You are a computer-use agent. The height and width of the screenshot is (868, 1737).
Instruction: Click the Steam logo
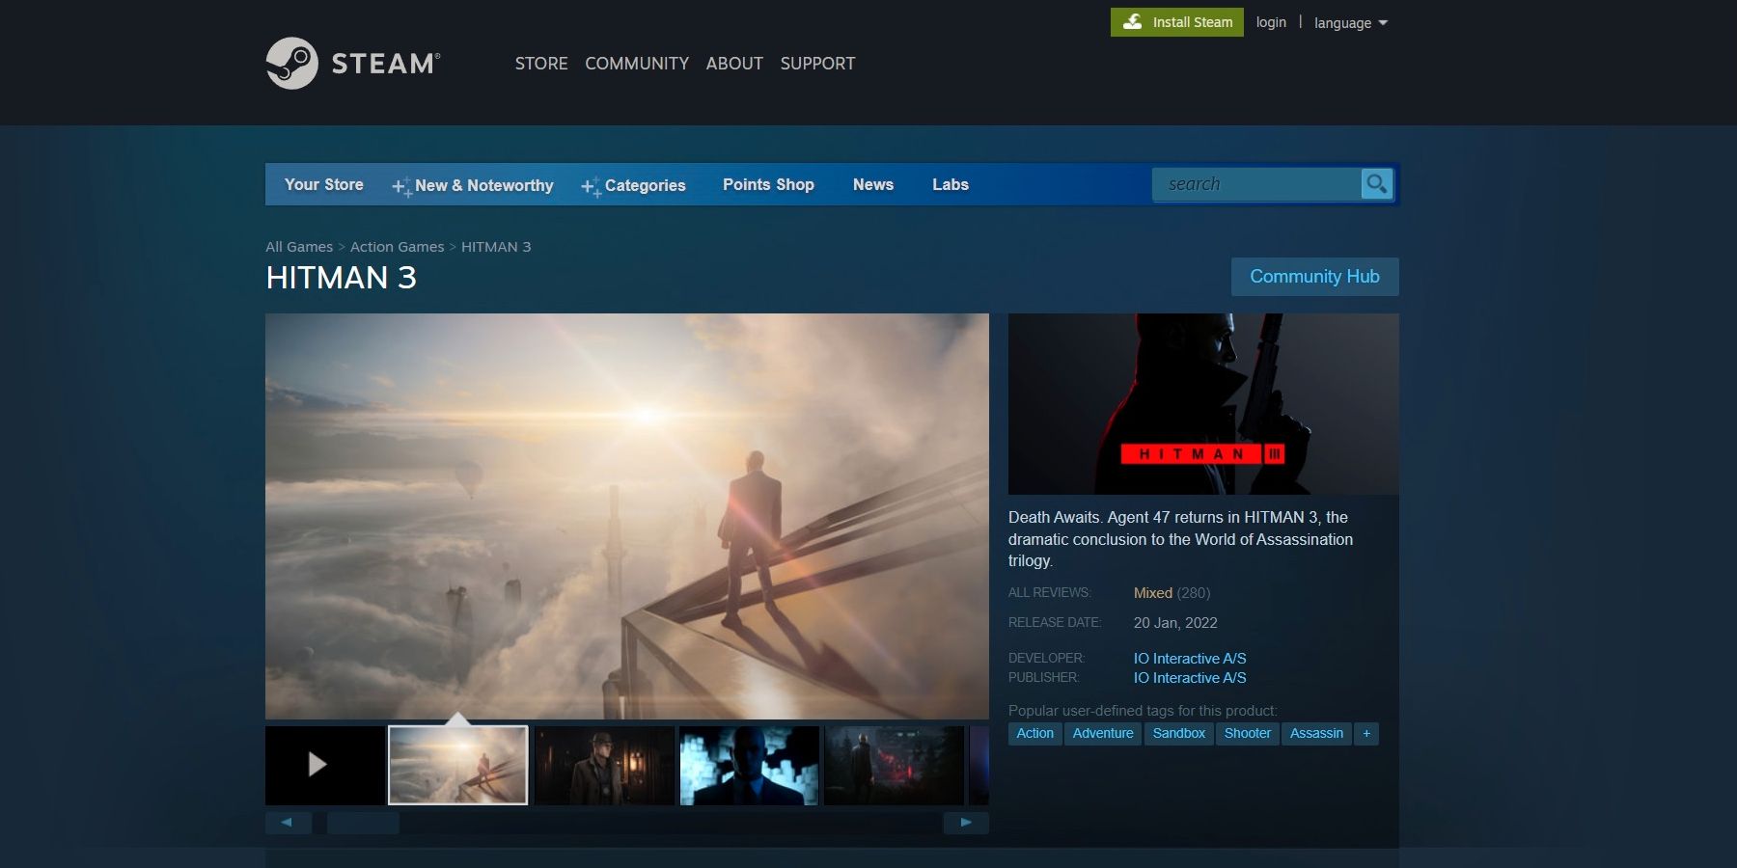click(x=353, y=64)
